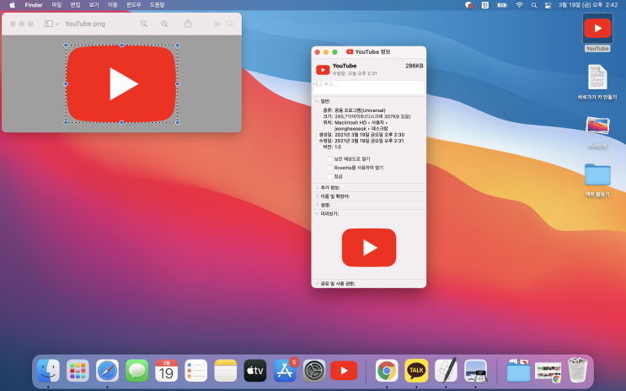
Task: Expand 추가 정보 section
Action: pyautogui.click(x=317, y=187)
